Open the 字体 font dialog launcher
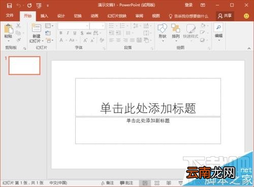Screen dimensions: 254x187 point(104,49)
